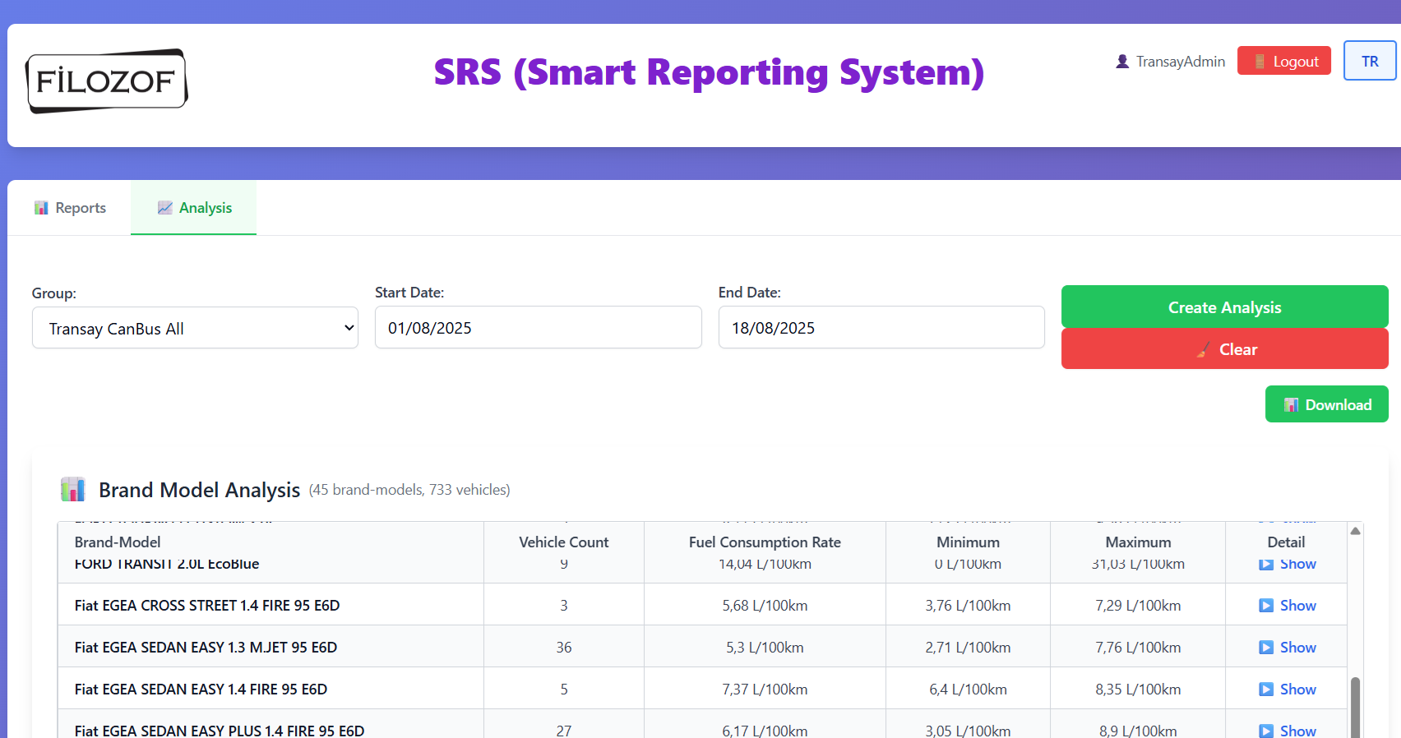This screenshot has height=738, width=1401.
Task: Click the 6,4 L/100km minimum value
Action: [968, 689]
